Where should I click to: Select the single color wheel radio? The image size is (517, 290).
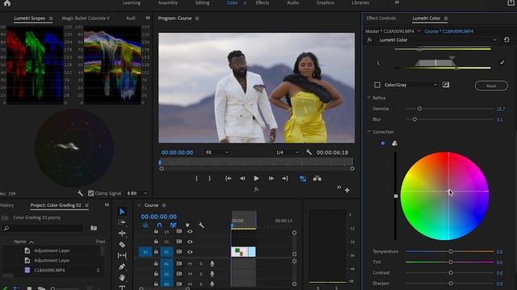pos(383,143)
